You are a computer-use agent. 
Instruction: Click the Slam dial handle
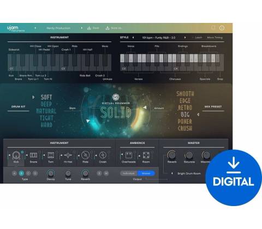(x=88, y=121)
